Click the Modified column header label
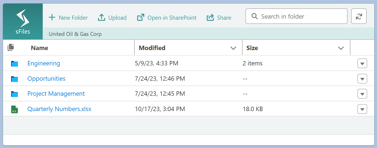Image resolution: width=377 pixels, height=148 pixels. (x=152, y=48)
